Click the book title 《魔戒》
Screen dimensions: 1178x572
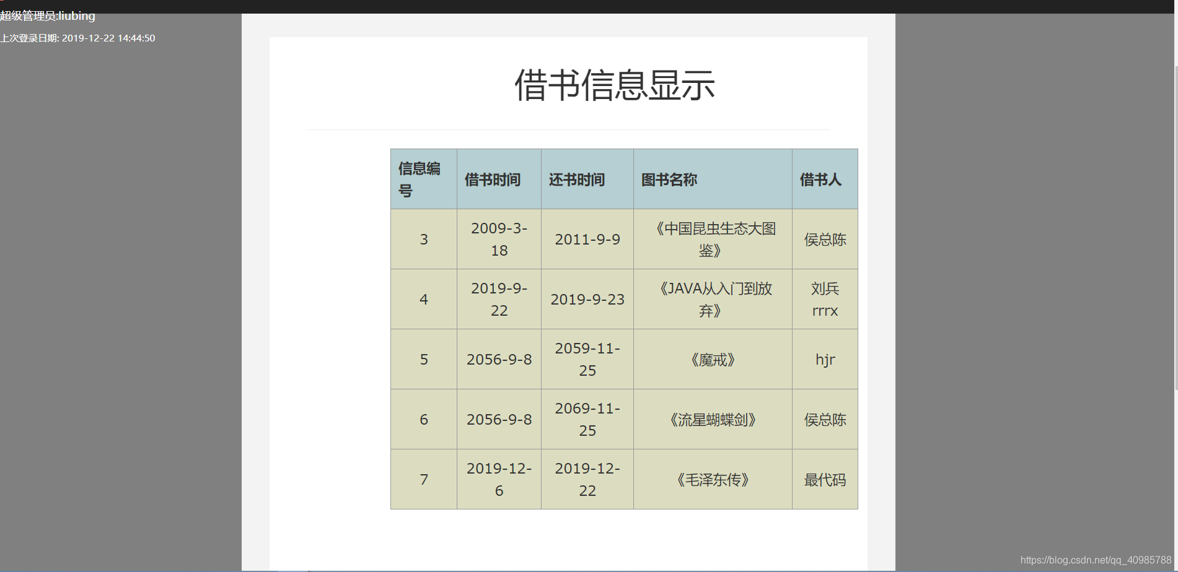[x=713, y=359]
